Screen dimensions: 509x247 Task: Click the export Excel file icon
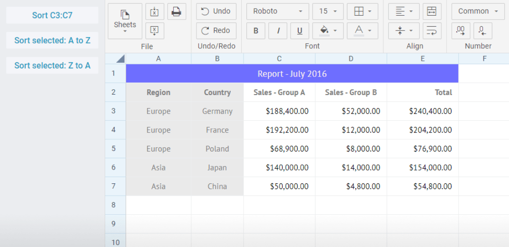155,31
